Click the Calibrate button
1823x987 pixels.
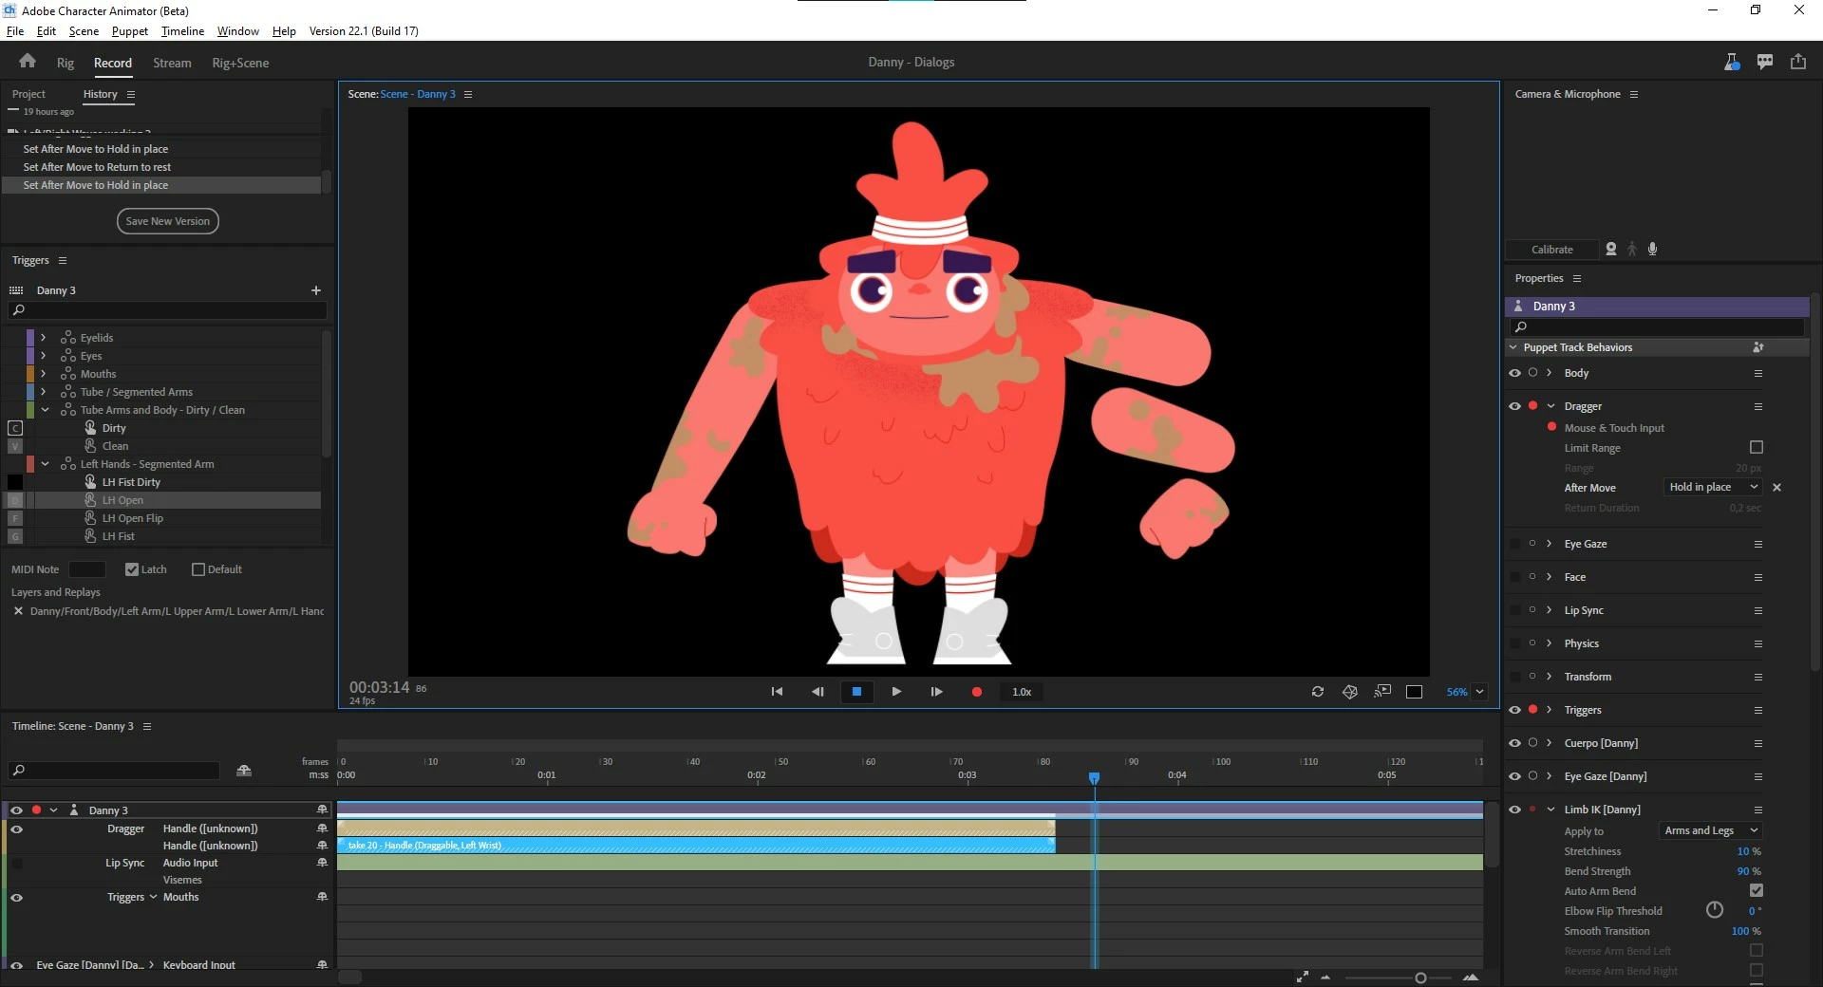click(1551, 249)
